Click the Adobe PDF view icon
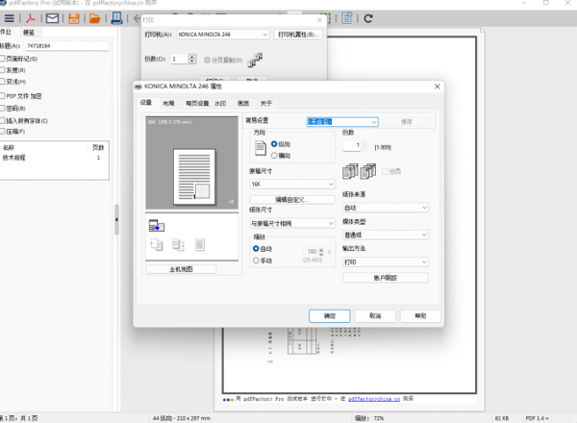 point(30,18)
